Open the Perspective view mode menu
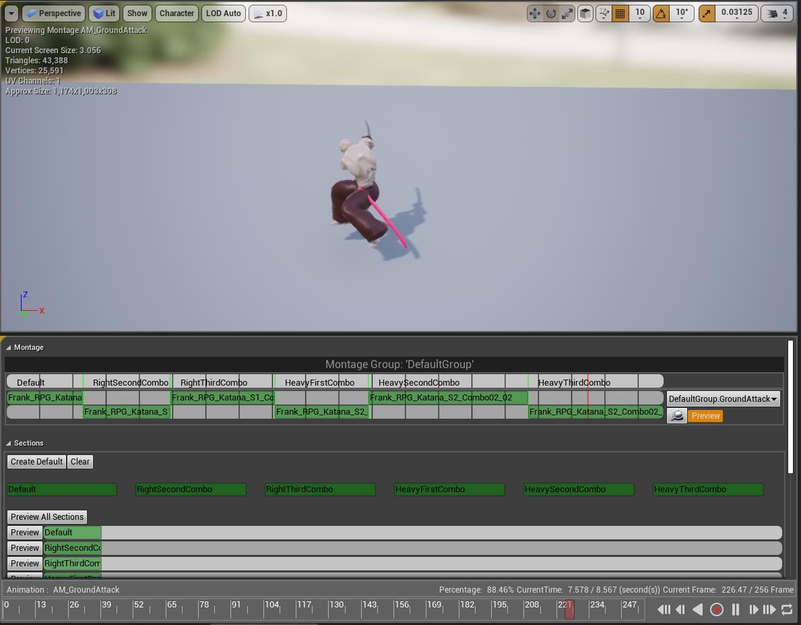This screenshot has width=801, height=625. coord(54,13)
